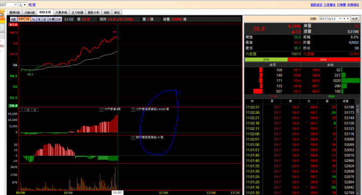The image size is (362, 195).
Task: Toggle the 訂 button in chart toolbar
Action: tap(45, 20)
